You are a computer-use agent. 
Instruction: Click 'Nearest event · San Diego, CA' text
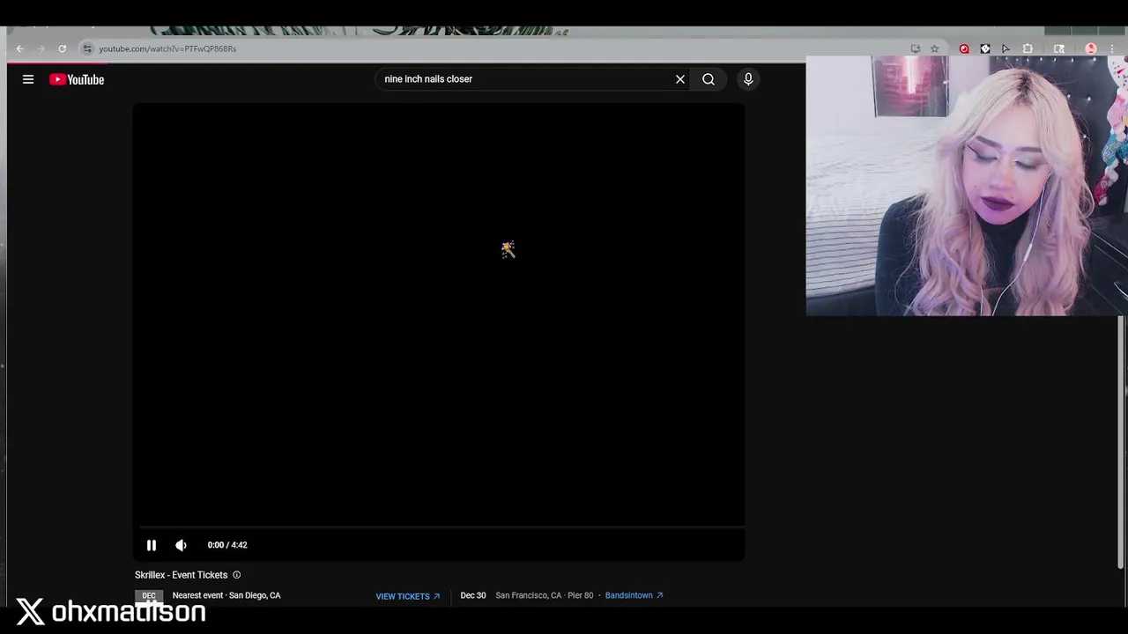[x=226, y=595]
